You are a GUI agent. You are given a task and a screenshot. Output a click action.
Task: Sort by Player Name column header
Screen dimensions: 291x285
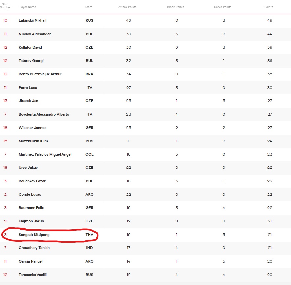pyautogui.click(x=27, y=7)
